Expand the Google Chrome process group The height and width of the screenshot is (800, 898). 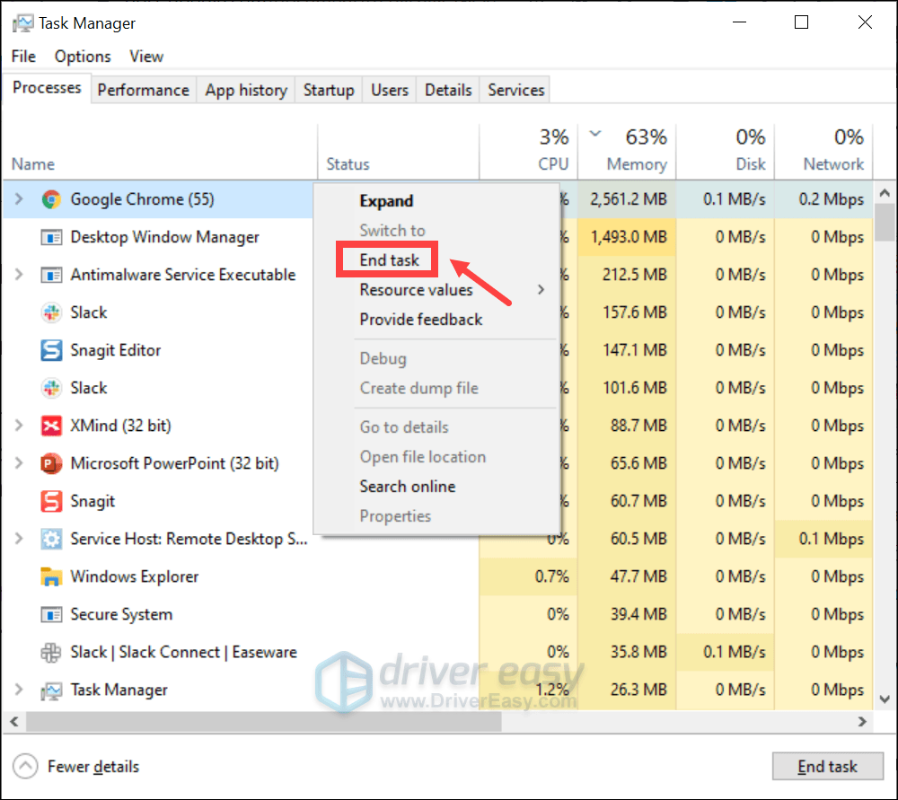[19, 199]
